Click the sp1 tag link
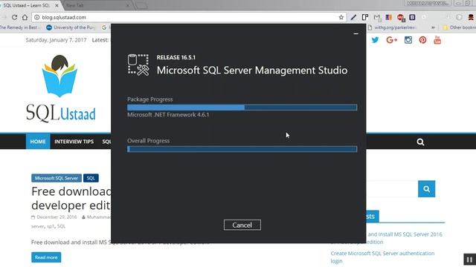 [51, 226]
